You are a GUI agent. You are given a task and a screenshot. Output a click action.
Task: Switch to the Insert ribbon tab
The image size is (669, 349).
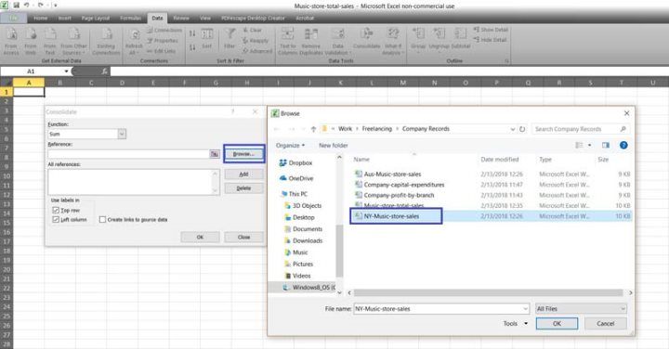(65, 18)
